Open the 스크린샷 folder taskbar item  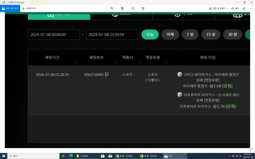(x=87, y=156)
